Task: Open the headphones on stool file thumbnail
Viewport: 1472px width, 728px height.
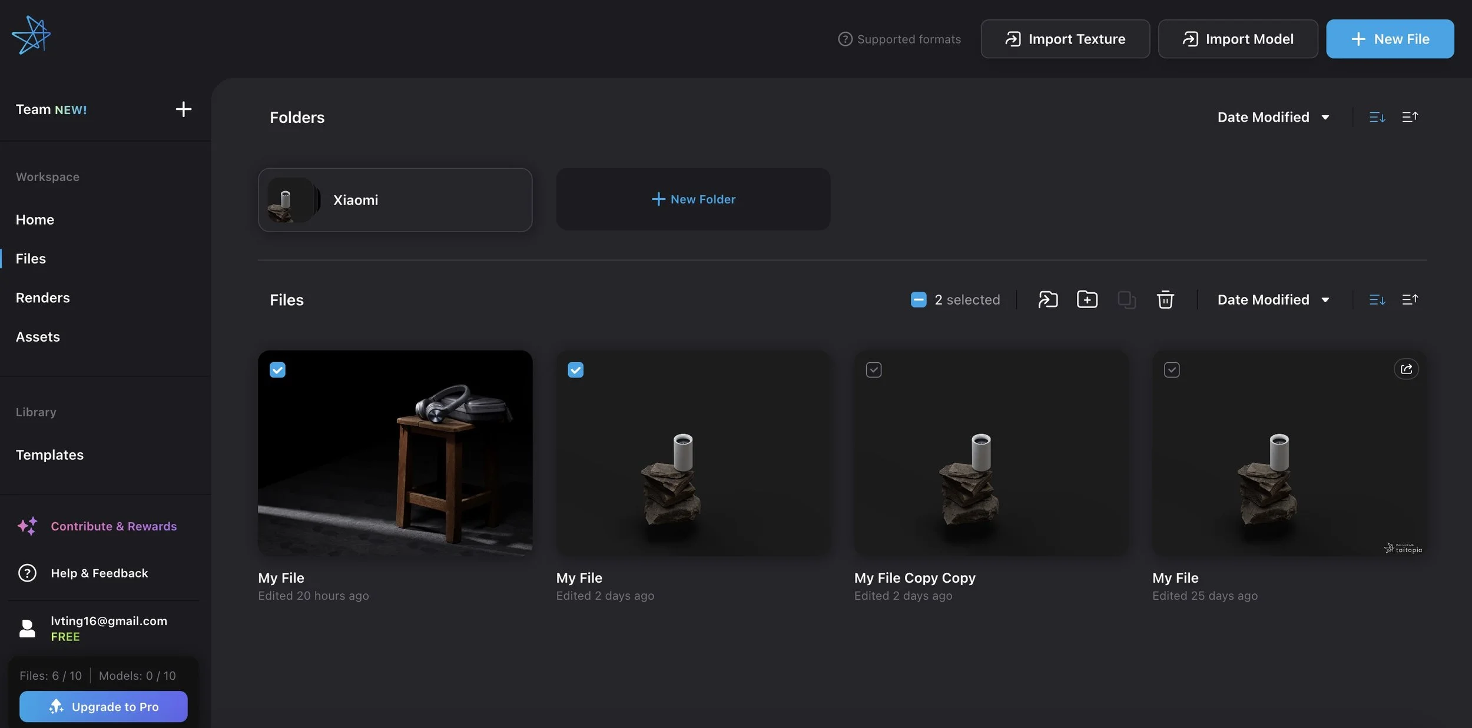Action: tap(394, 453)
